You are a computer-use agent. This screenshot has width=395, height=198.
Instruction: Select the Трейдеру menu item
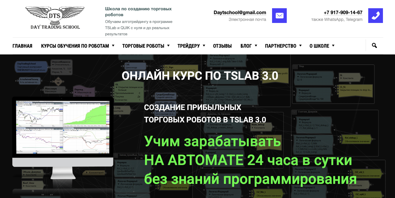click(189, 46)
